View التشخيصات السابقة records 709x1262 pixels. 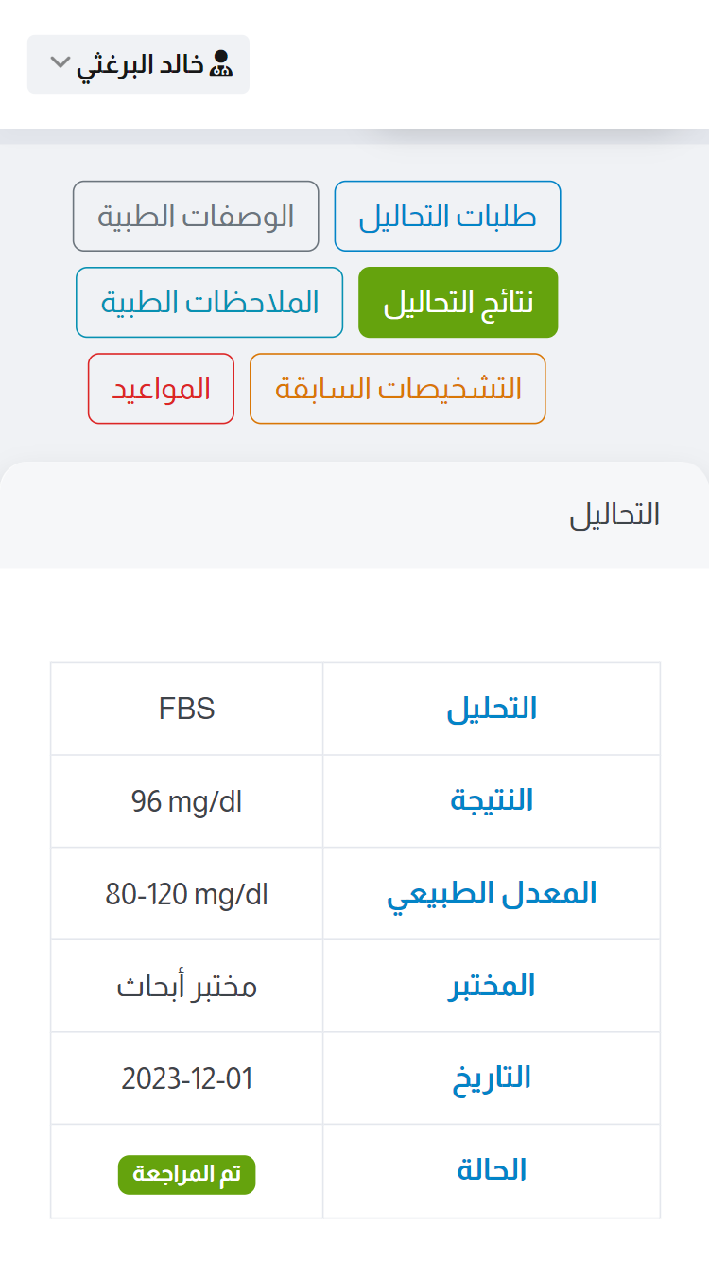point(397,388)
